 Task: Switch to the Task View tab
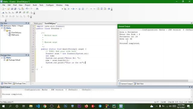pyautogui.click(x=139, y=84)
